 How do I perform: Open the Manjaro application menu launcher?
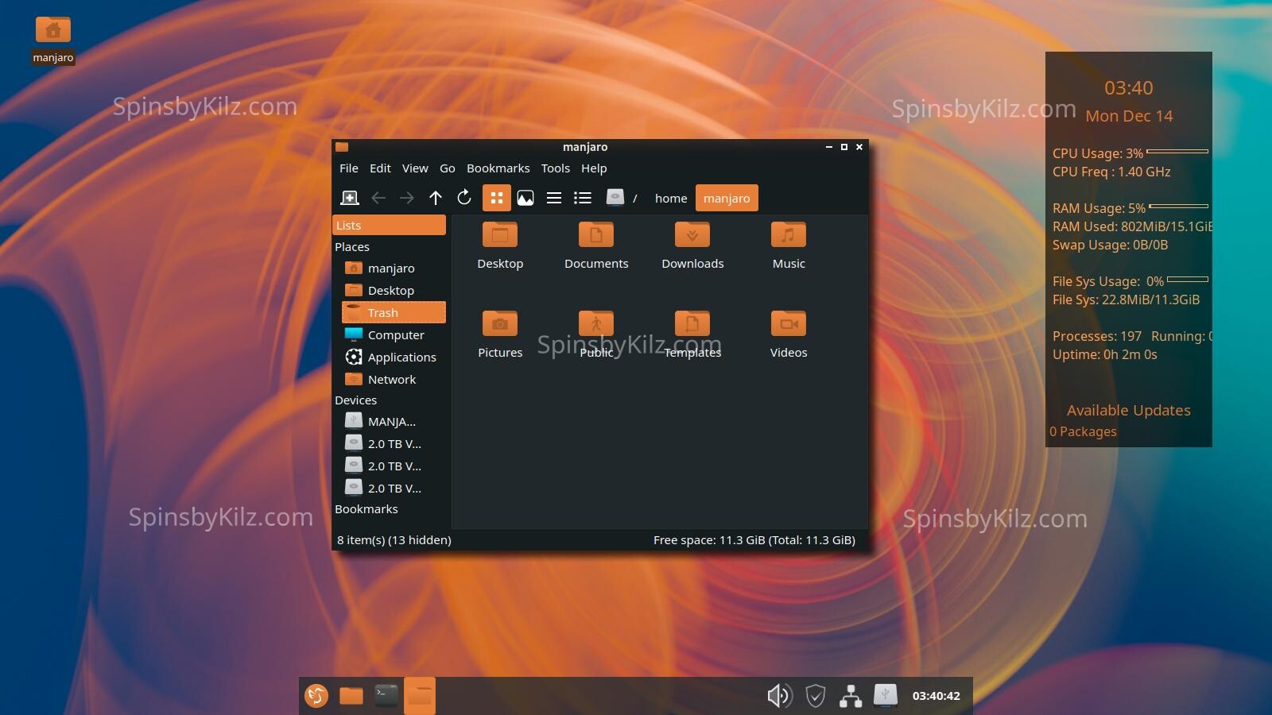point(316,696)
